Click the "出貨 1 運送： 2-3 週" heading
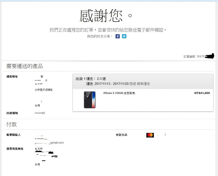 tap(91, 79)
